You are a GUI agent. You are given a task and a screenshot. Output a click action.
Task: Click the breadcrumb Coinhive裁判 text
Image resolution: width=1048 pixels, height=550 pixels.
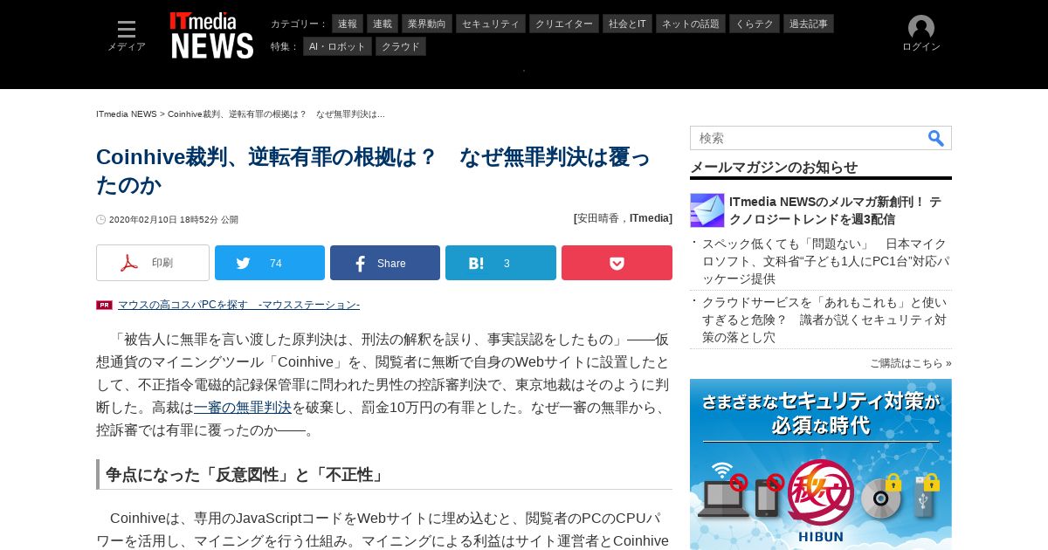276,114
